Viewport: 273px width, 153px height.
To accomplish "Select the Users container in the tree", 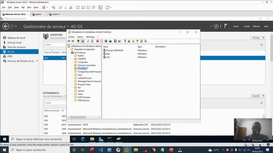I will [x=80, y=94].
